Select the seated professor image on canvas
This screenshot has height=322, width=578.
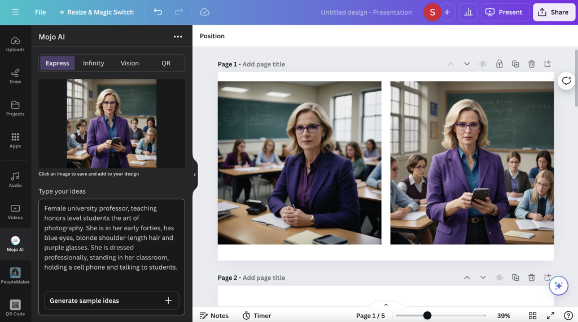[x=299, y=163]
